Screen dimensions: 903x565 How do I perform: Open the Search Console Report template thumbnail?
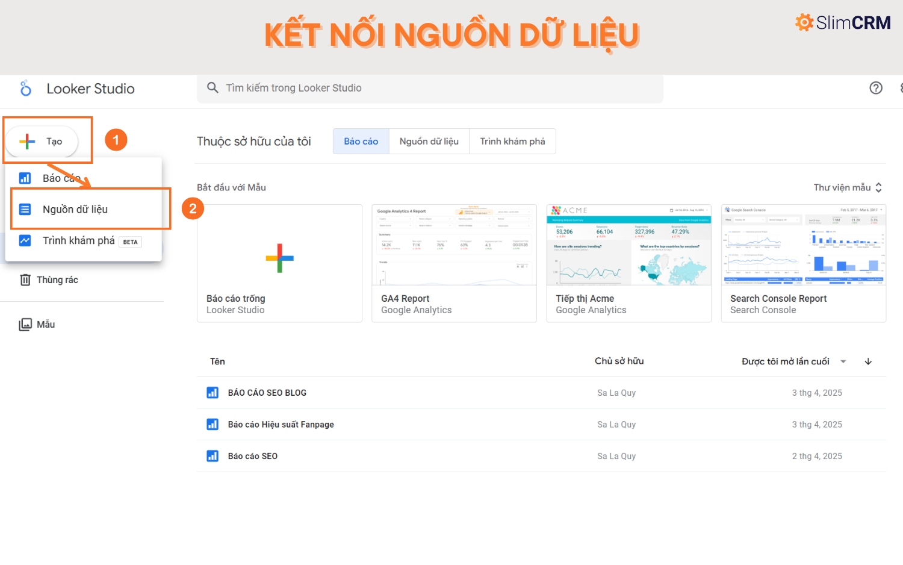803,245
